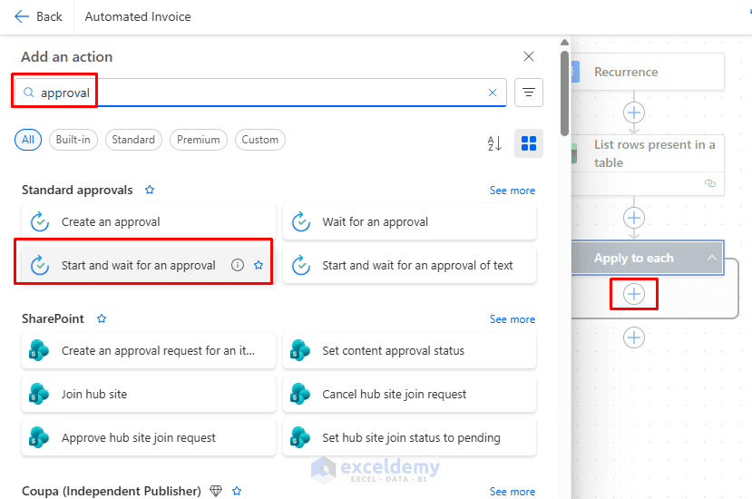Screen dimensions: 752x499
Task: Click the Standard approvals heading
Action: (77, 190)
